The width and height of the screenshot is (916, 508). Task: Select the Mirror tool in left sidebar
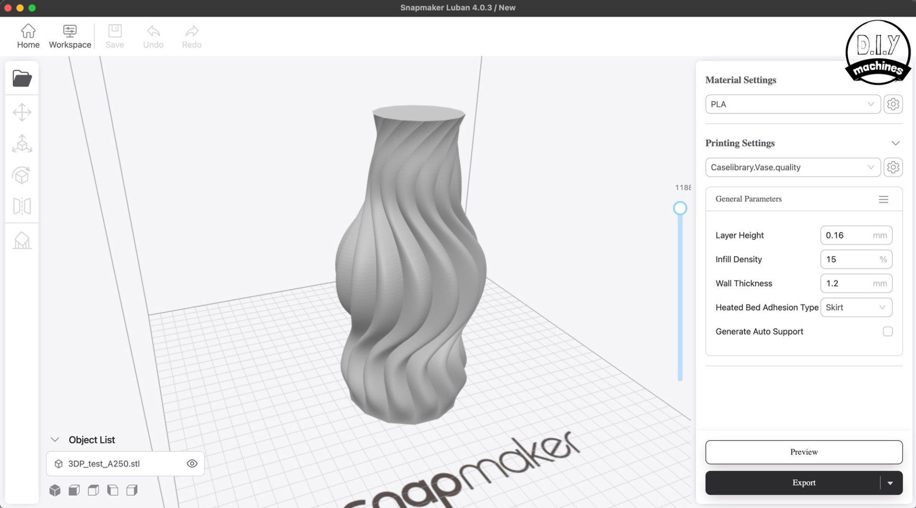tap(22, 206)
